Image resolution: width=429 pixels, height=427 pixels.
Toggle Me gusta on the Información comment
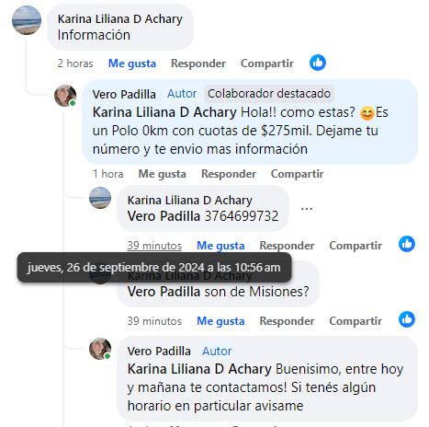coord(132,63)
